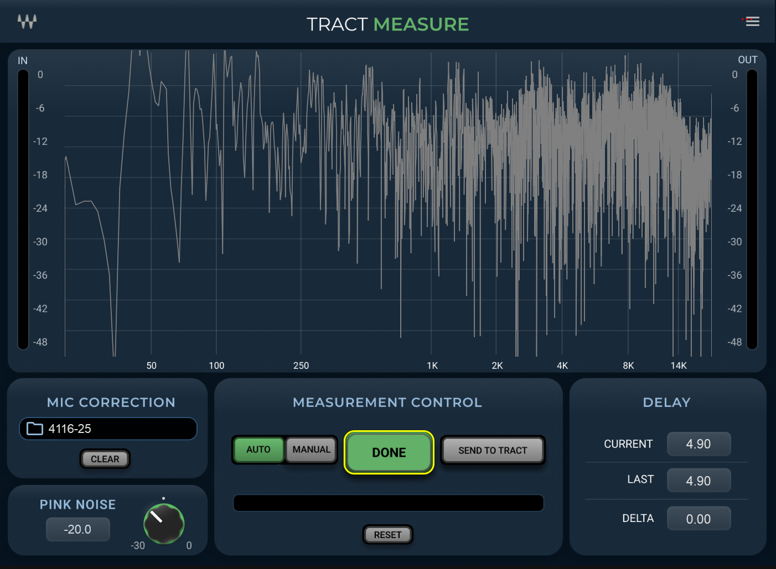Screen dimensions: 776x569
Task: Click the knob minimum label -30
Action: [138, 545]
